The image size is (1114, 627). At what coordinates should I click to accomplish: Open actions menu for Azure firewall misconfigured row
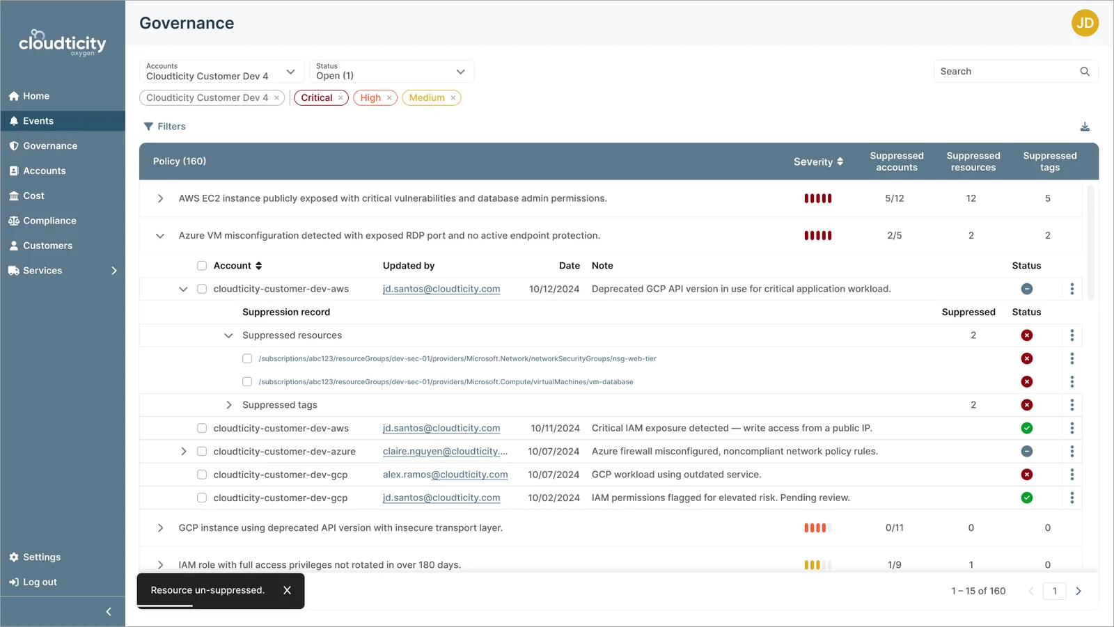tap(1072, 452)
